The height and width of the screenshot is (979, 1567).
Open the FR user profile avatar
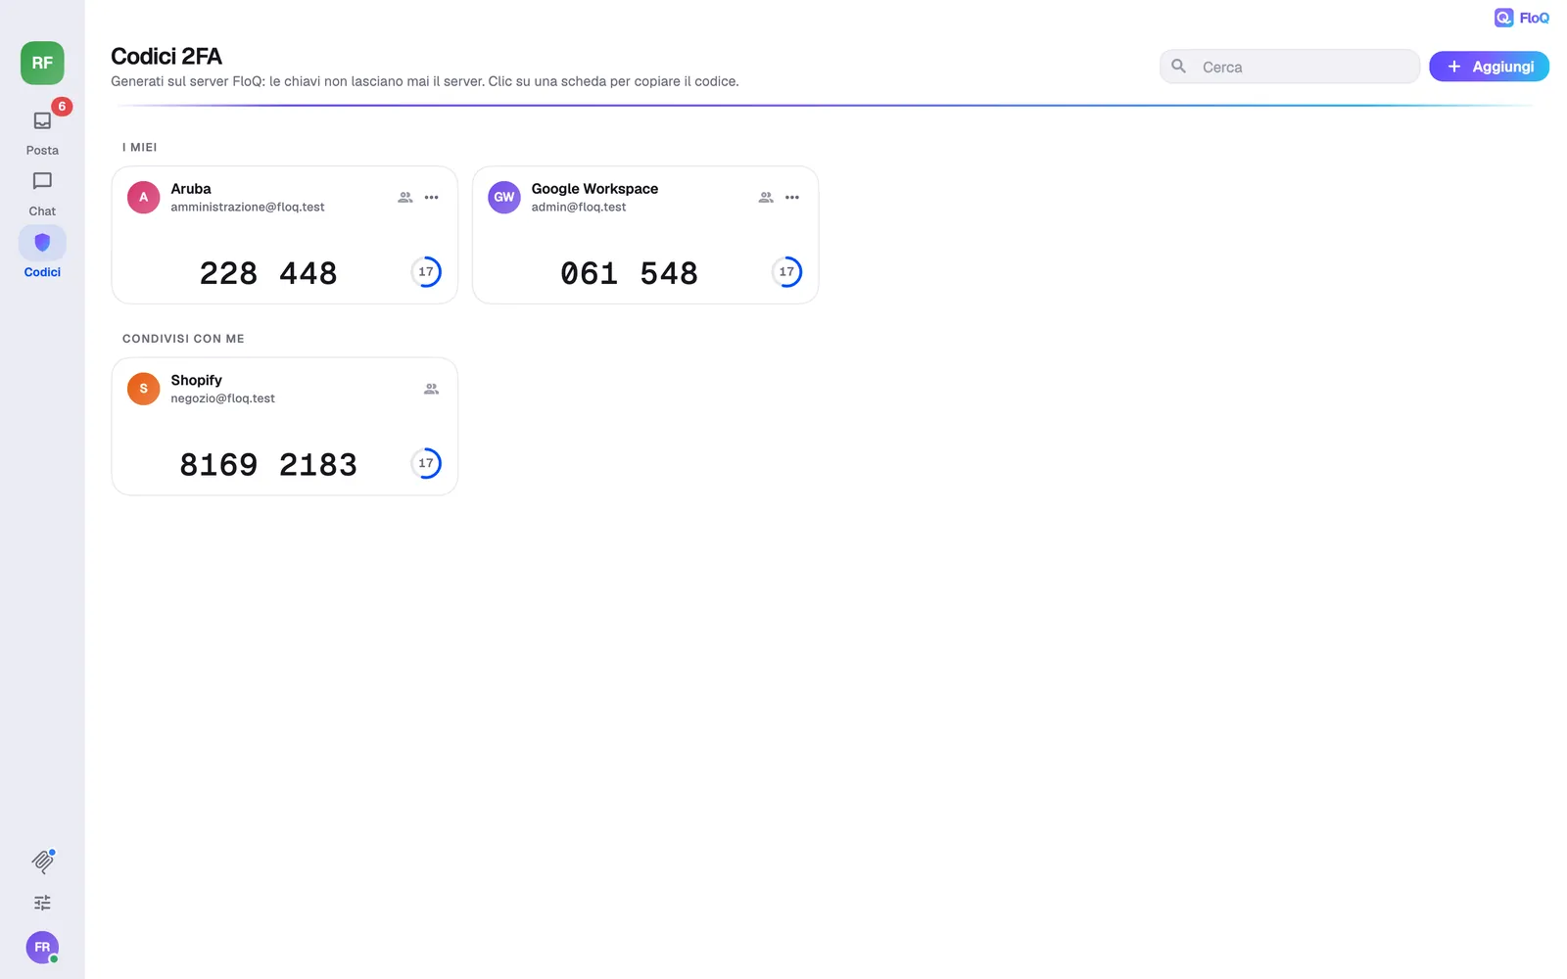42,947
